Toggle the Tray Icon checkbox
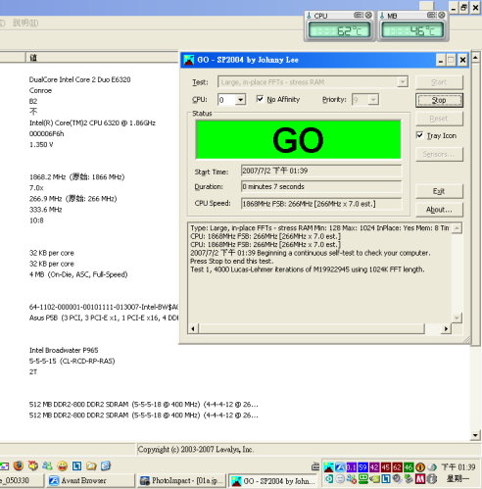Image resolution: width=482 pixels, height=489 pixels. tap(419, 135)
